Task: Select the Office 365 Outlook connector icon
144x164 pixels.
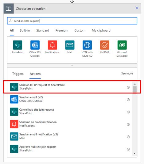Action: tap(35, 45)
